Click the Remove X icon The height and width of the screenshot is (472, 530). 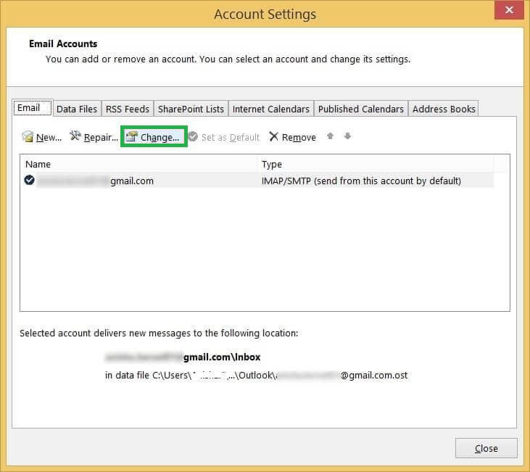(x=273, y=136)
